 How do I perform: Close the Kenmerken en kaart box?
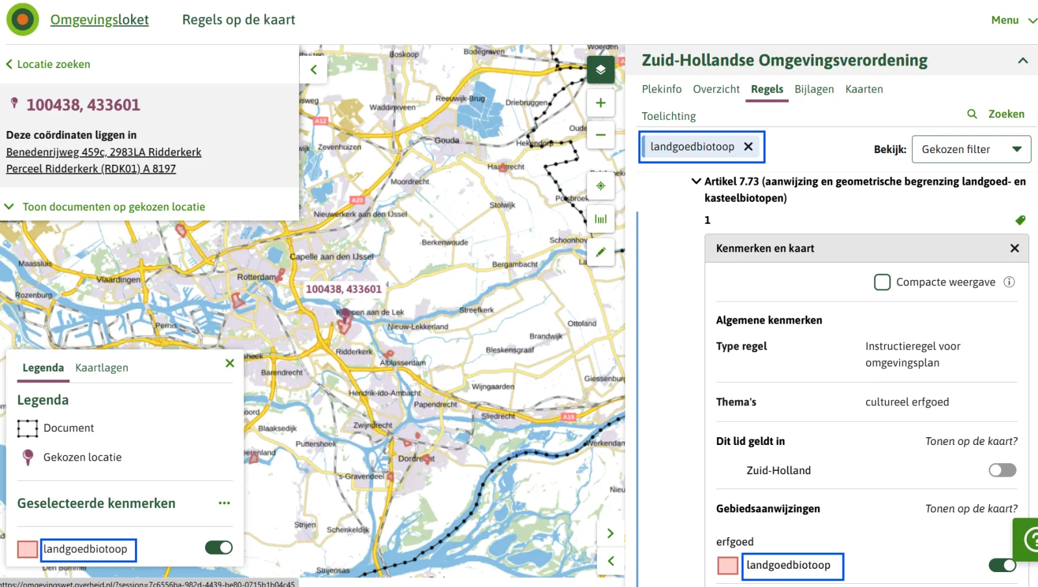[1015, 248]
